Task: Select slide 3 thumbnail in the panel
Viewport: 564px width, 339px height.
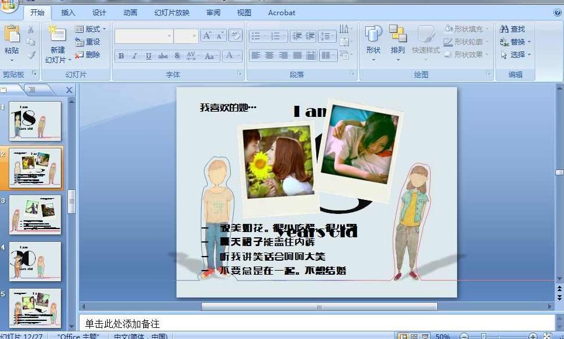Action: (x=35, y=215)
